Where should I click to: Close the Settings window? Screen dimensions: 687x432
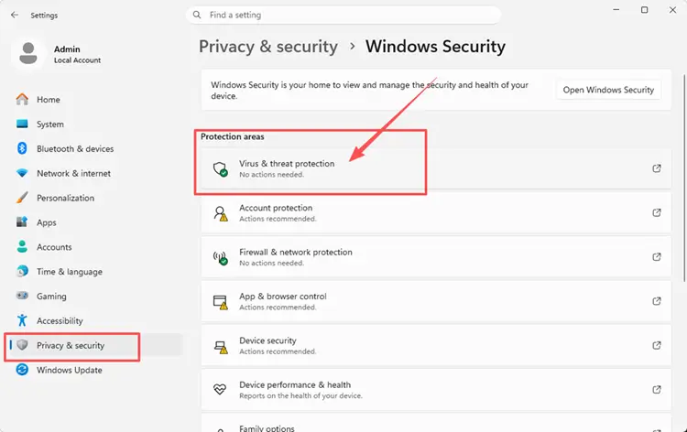(672, 10)
